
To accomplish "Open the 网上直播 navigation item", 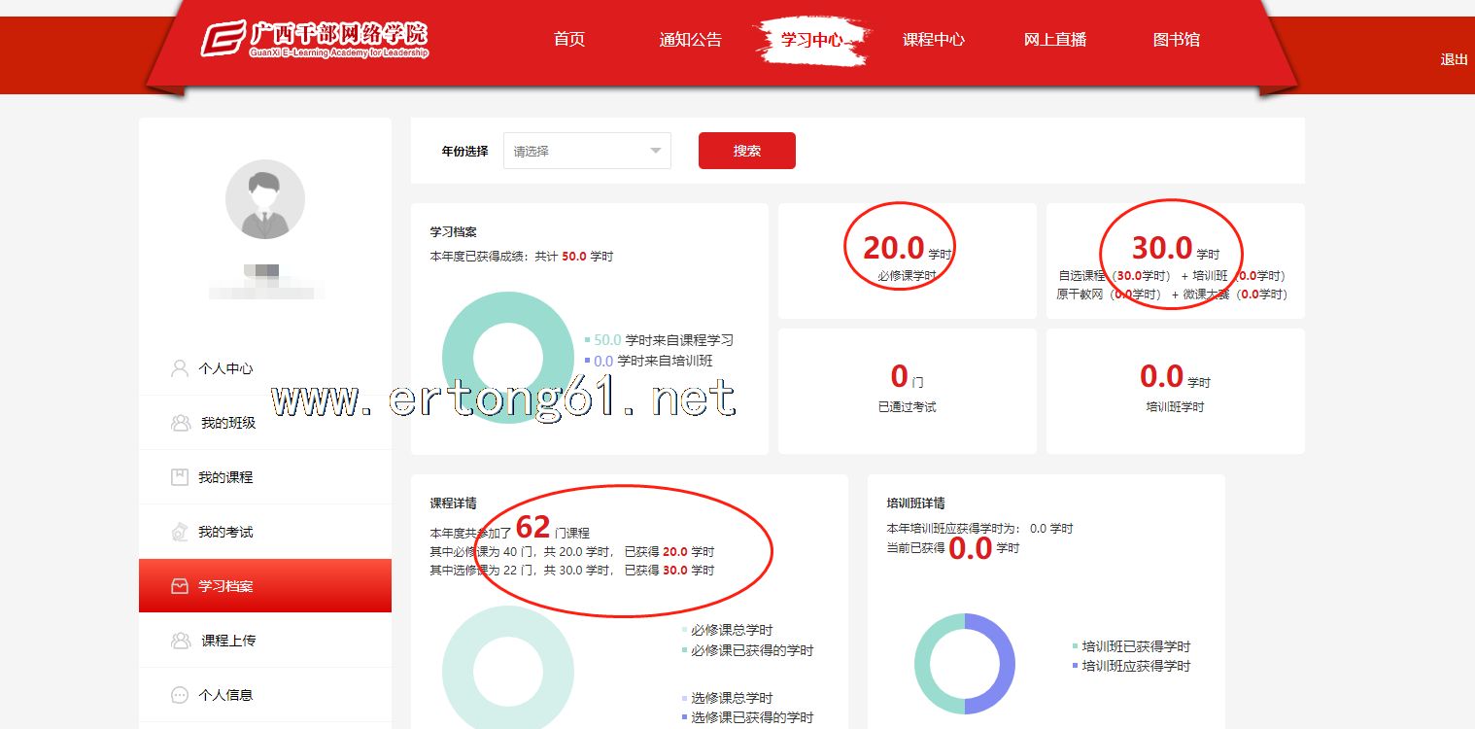I will pos(1055,40).
